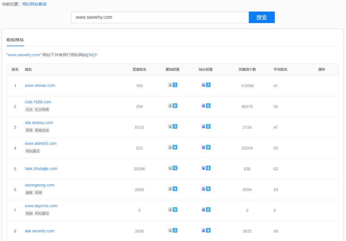Open the "www.seowhy.com" link in the summary line

[24, 55]
